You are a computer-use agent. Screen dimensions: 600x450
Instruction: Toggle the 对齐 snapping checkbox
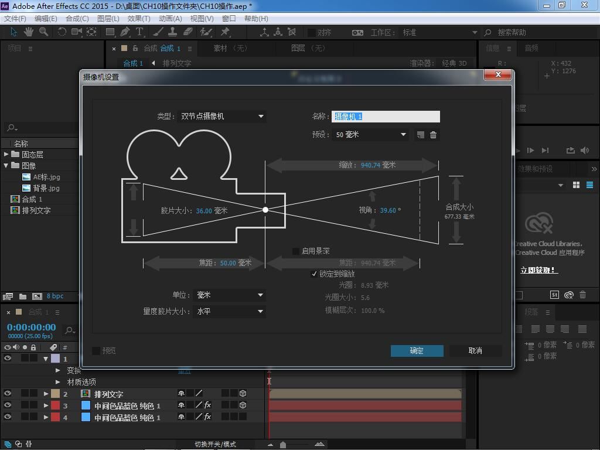pyautogui.click(x=312, y=33)
